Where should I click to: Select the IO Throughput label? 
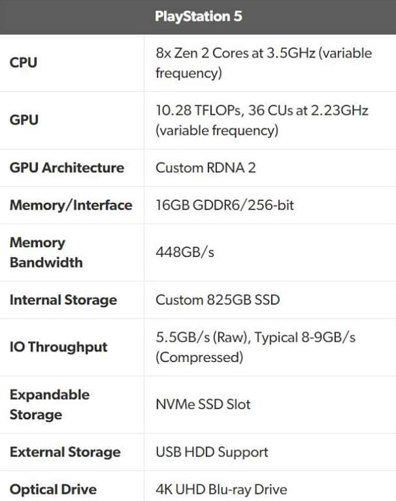[x=58, y=347]
